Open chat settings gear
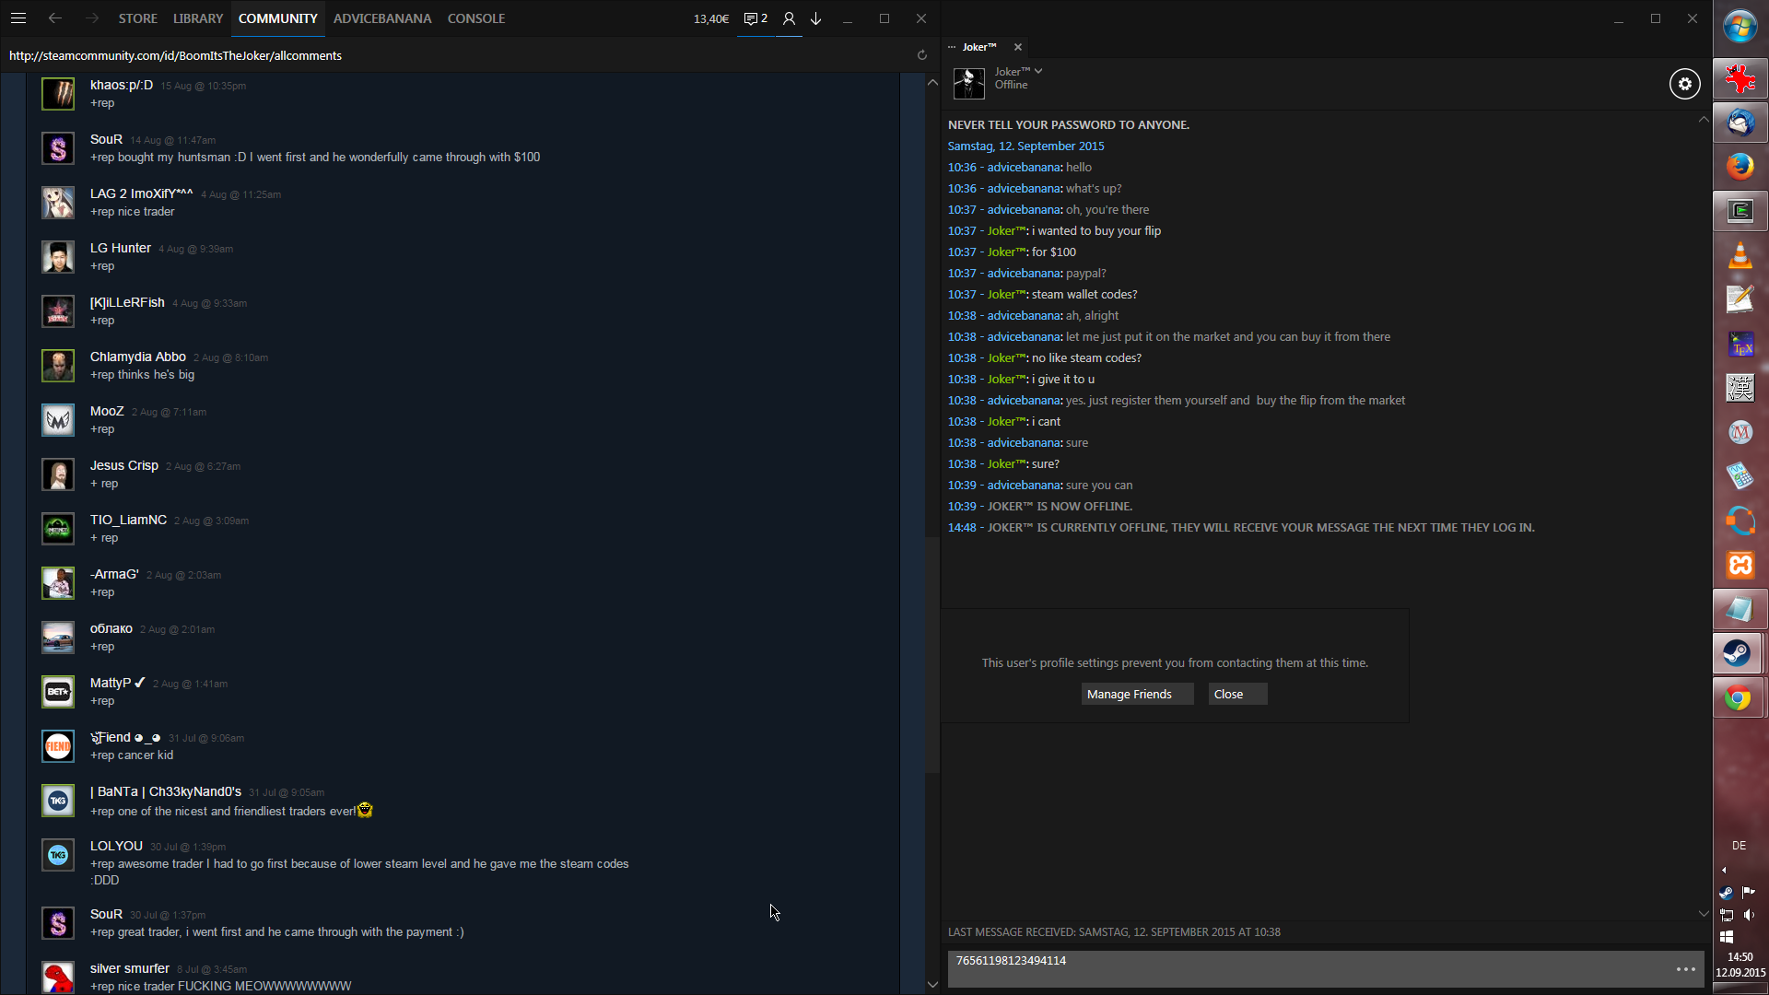 point(1684,84)
